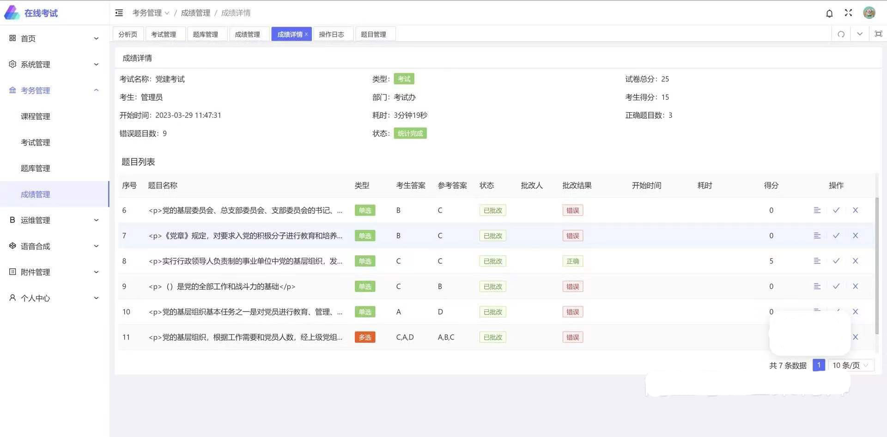
Task: Open the tab options dropdown chevron
Action: point(859,34)
